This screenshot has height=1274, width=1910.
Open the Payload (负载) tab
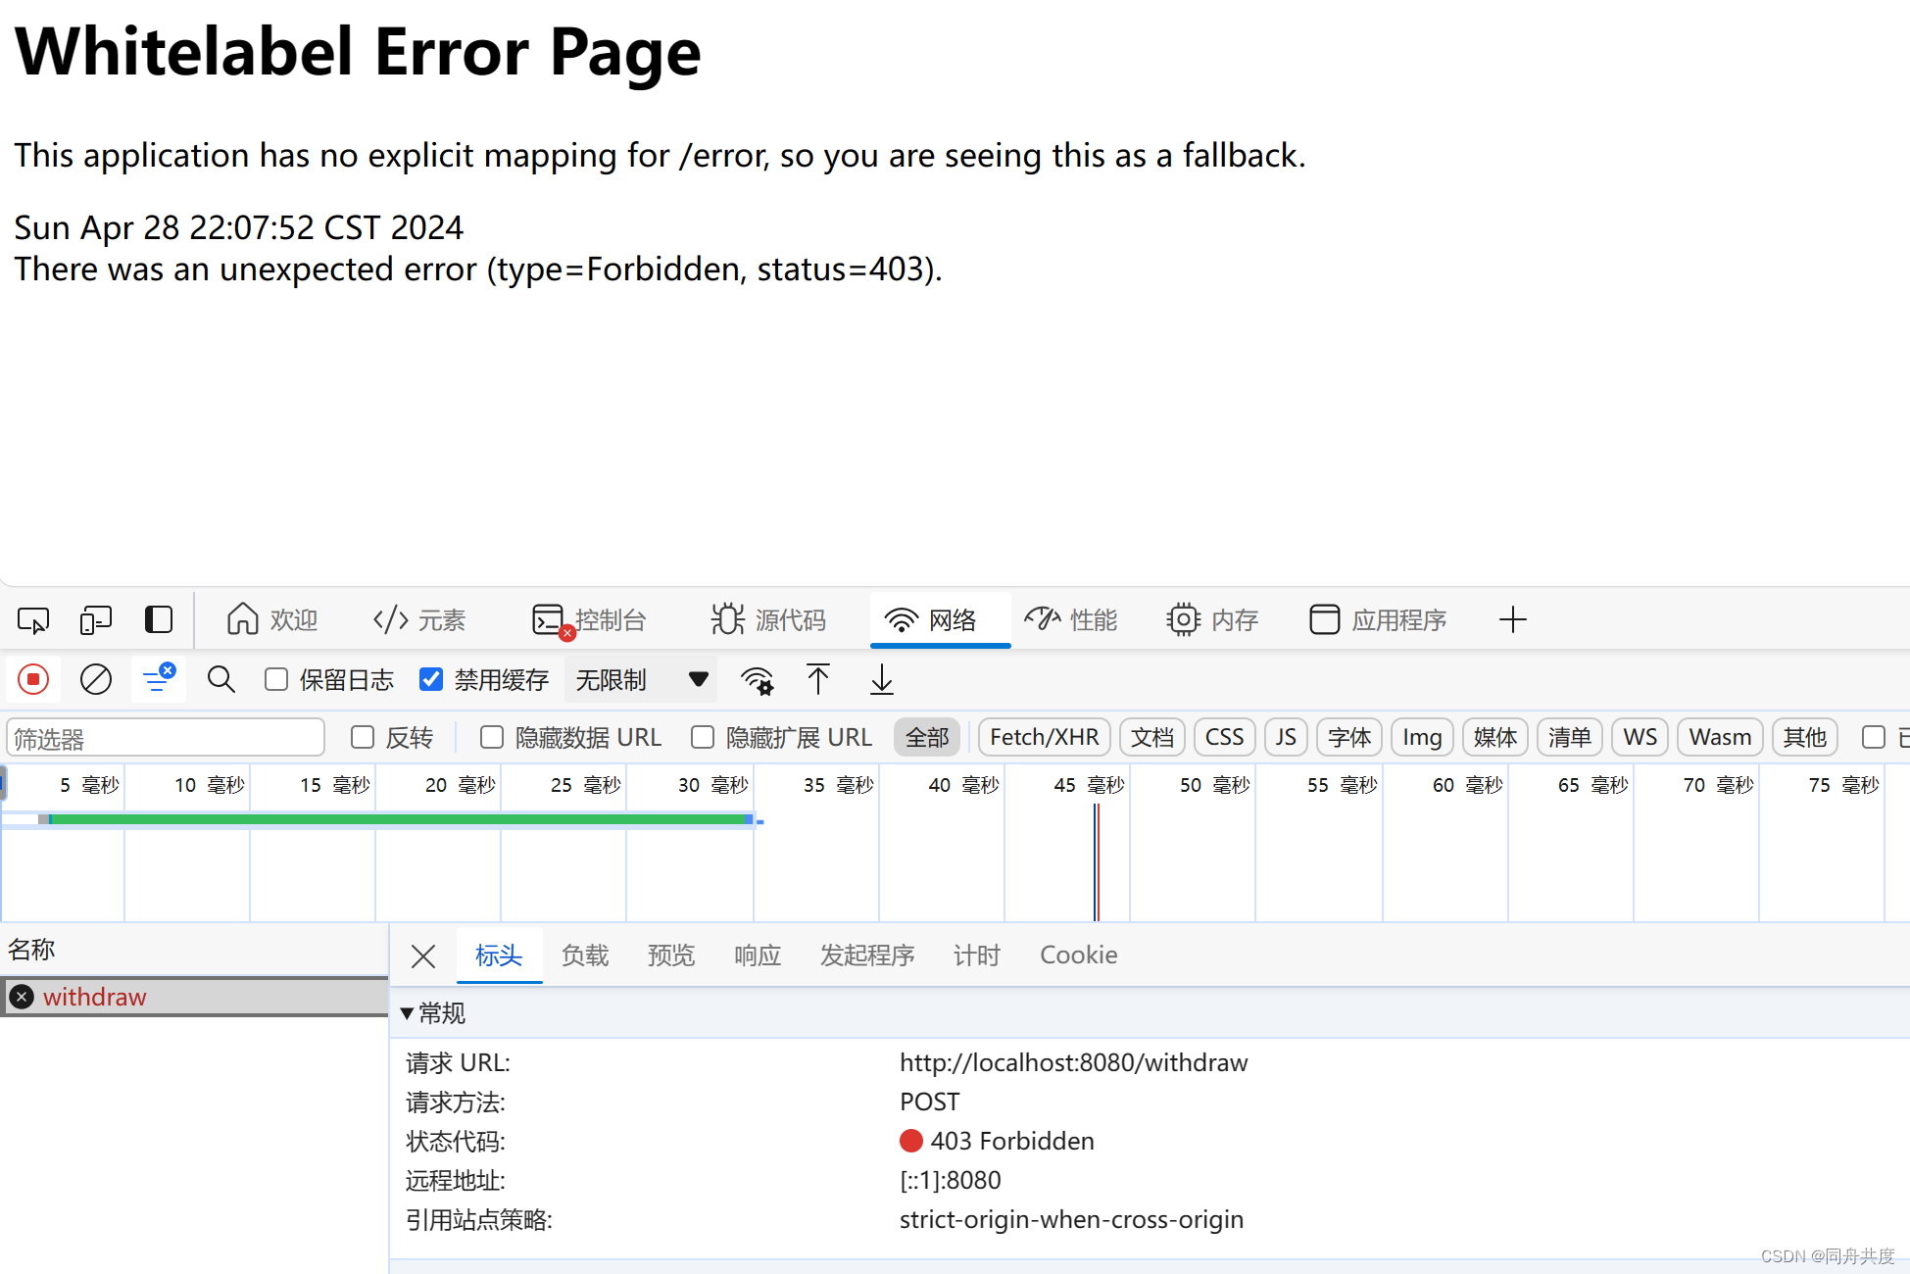[585, 955]
